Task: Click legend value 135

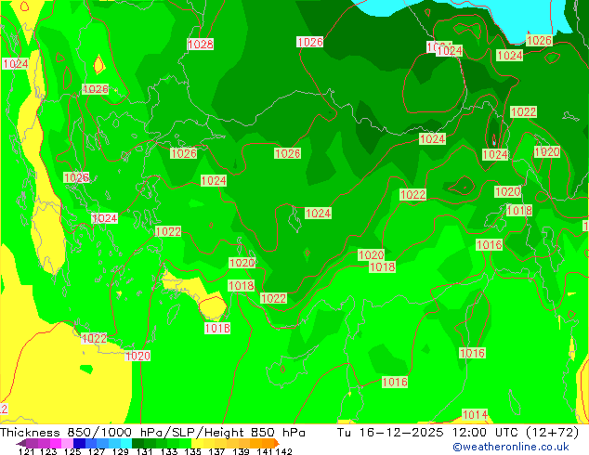Action: coord(192,451)
